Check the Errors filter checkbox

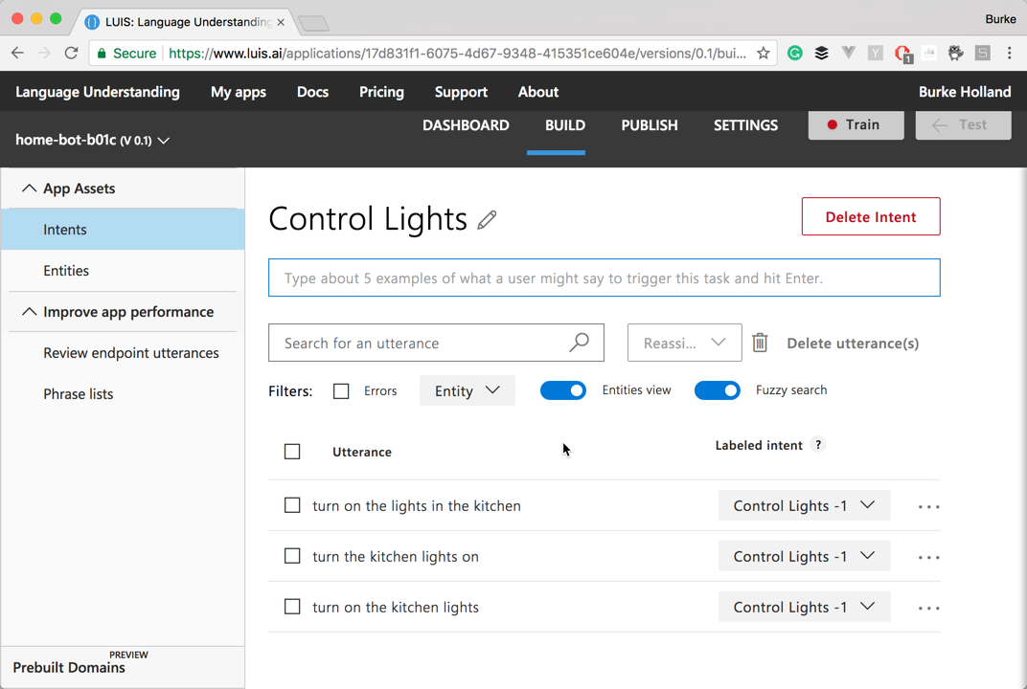tap(341, 390)
